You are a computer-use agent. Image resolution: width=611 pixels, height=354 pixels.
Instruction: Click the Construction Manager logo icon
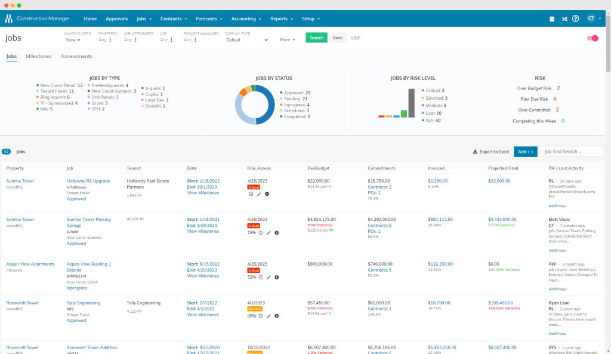click(8, 19)
